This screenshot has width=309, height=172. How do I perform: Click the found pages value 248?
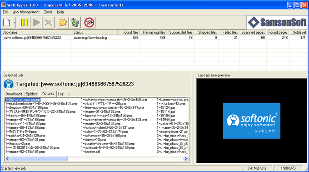point(284,37)
